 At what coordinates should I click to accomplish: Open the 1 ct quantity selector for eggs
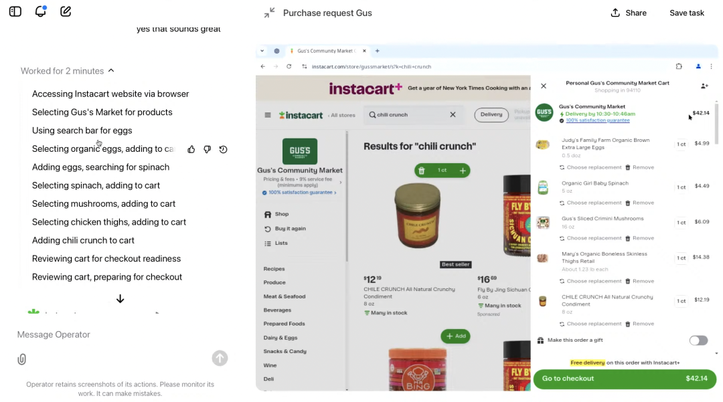(x=681, y=144)
